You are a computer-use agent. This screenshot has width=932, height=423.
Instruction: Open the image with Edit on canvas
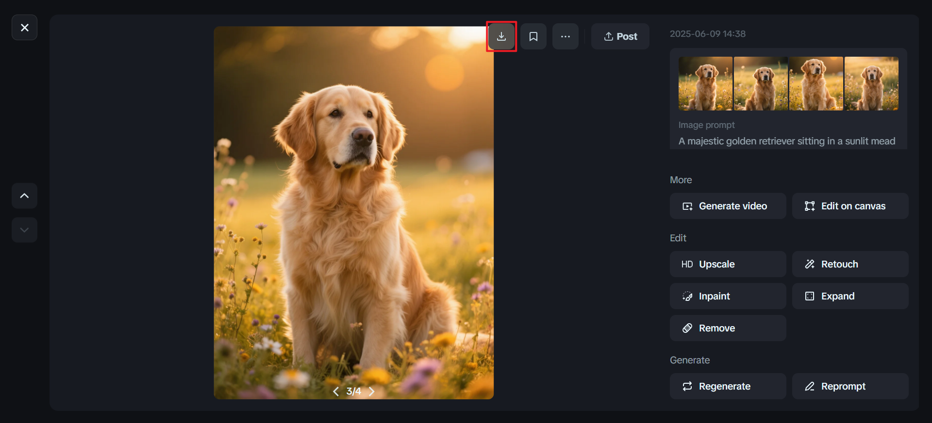point(850,206)
